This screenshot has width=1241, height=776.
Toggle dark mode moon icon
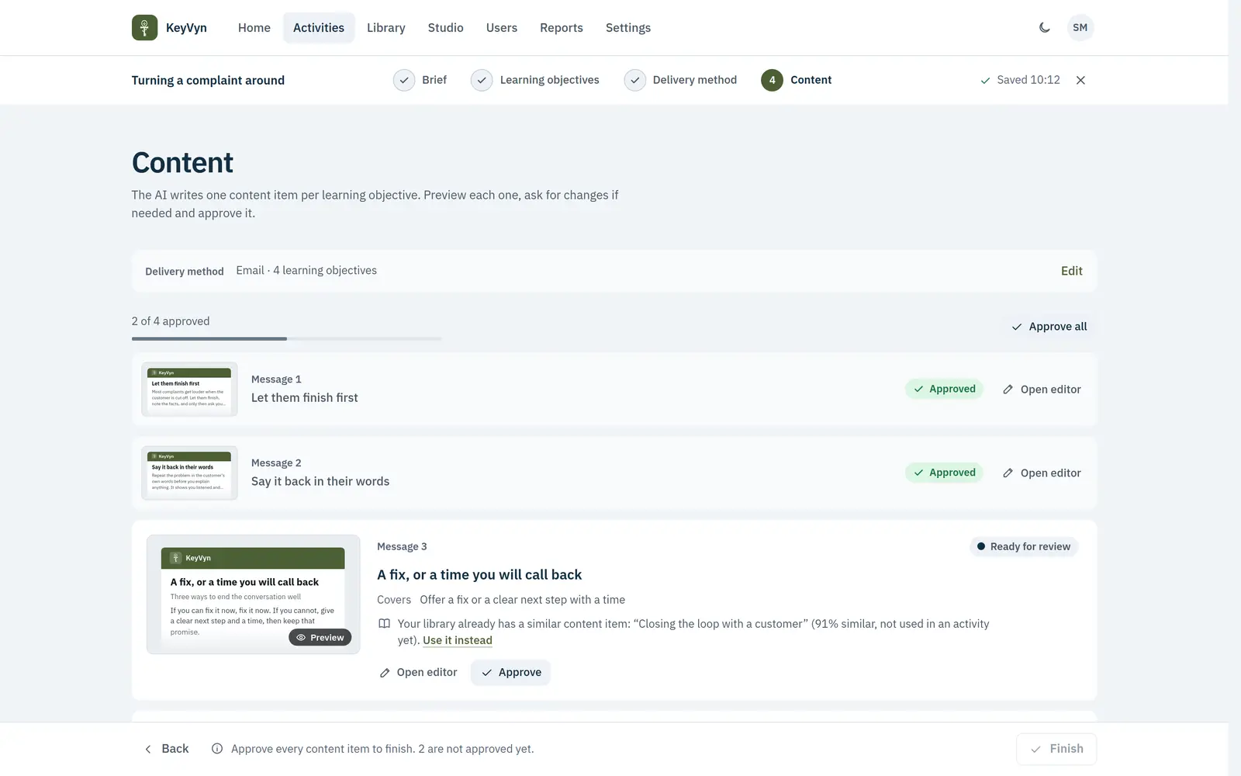(1045, 28)
